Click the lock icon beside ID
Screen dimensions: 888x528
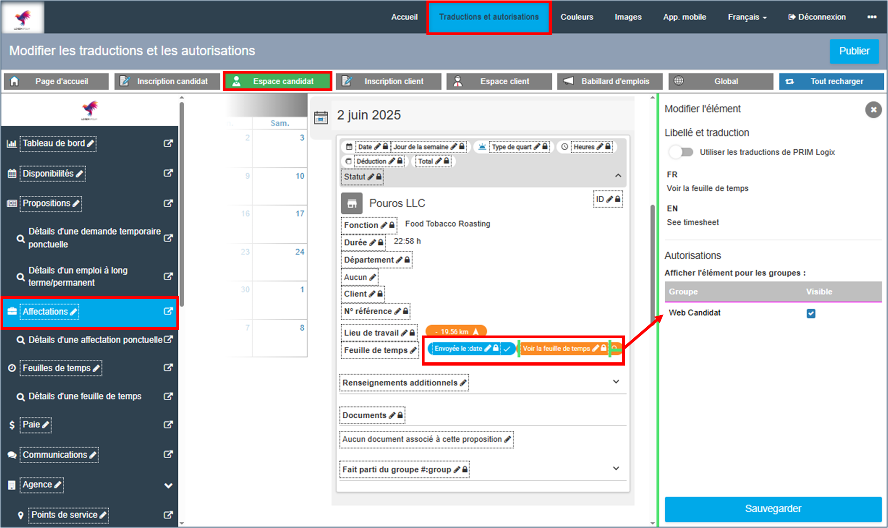(617, 199)
